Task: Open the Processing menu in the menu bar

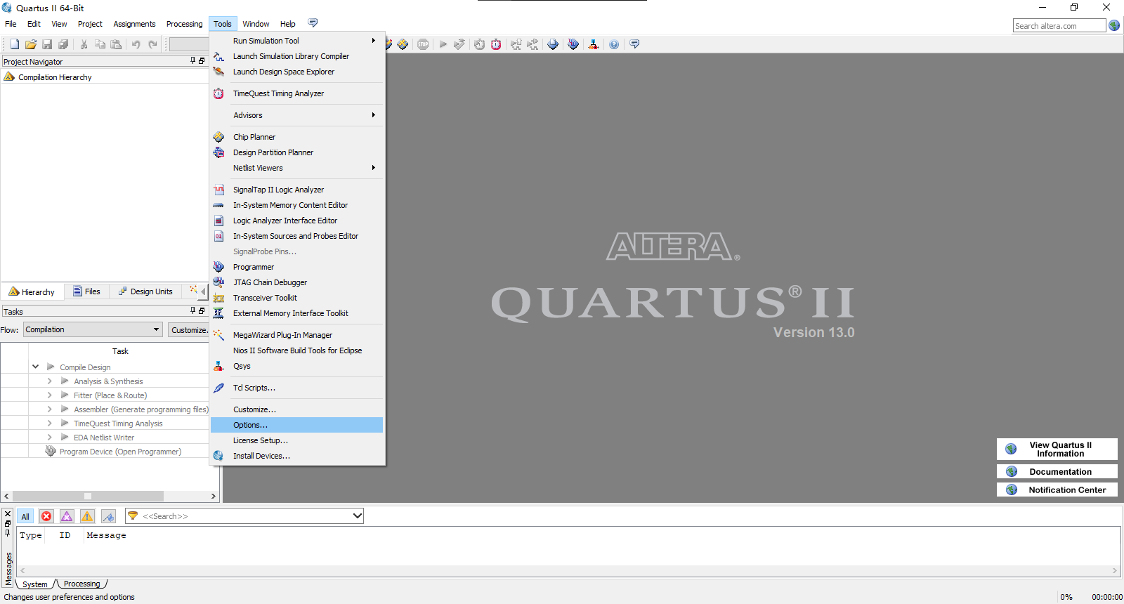Action: click(x=184, y=24)
